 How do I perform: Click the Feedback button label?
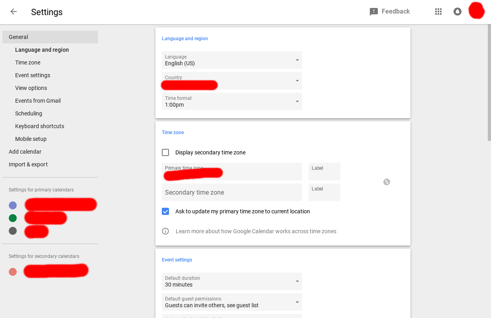(x=395, y=12)
